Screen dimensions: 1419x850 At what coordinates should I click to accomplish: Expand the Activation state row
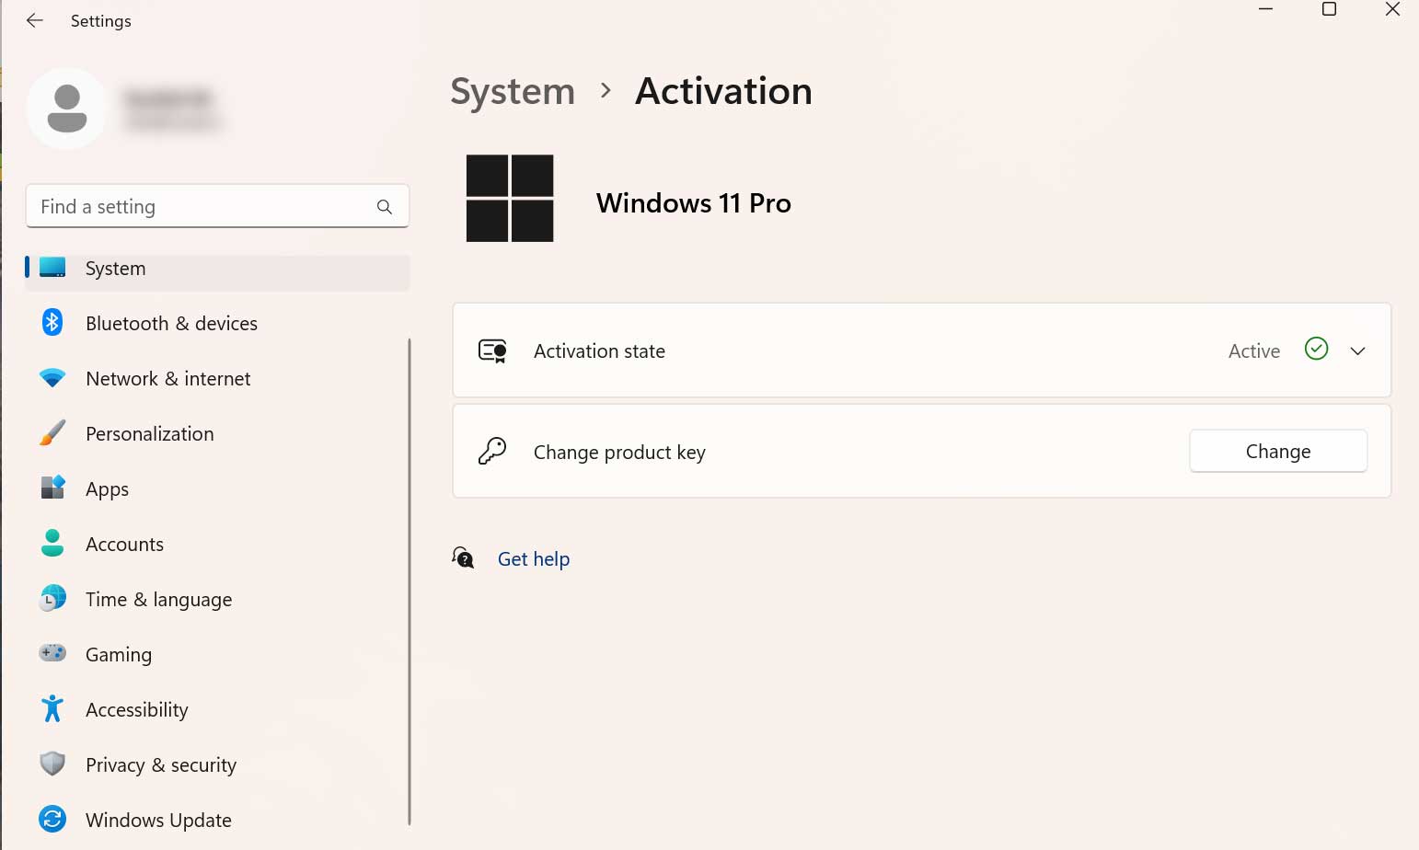coord(1358,350)
